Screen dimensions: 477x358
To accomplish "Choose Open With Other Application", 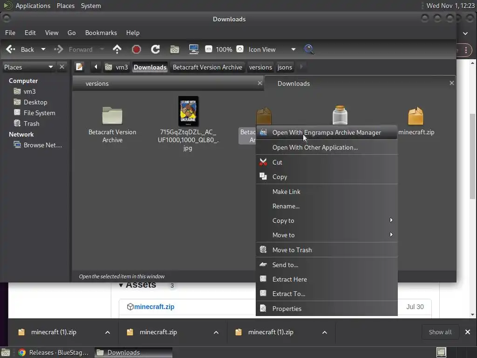I will (x=327, y=147).
